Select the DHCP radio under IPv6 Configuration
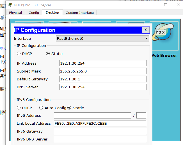 (19, 108)
